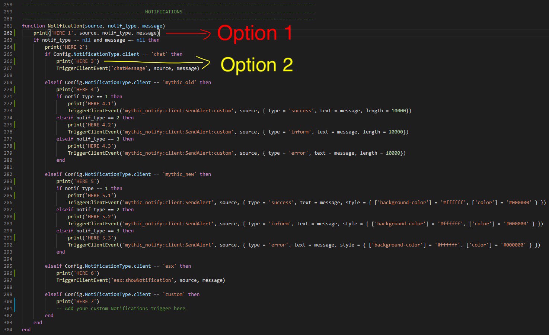Click print('HERE 5.1') statement
Image resolution: width=549 pixels, height=335 pixels.
[92, 195]
